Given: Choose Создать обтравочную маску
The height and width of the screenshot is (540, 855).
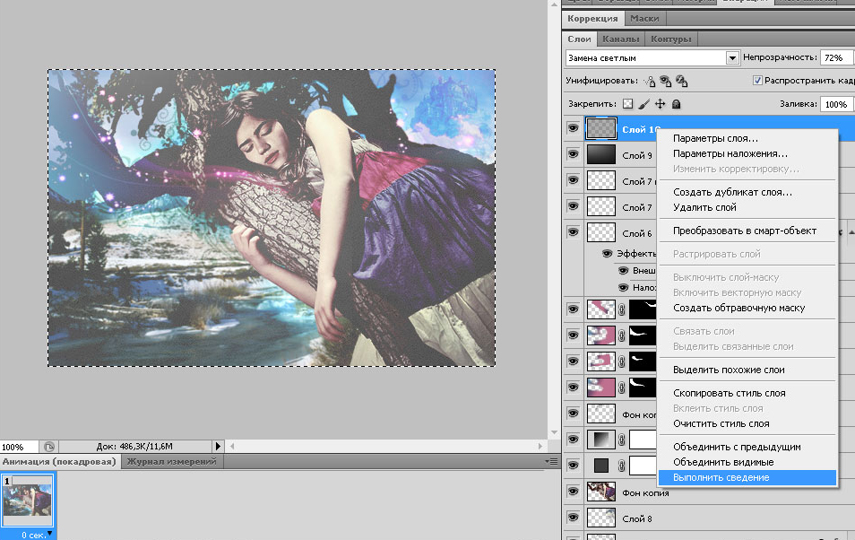Looking at the screenshot, I should tap(738, 308).
